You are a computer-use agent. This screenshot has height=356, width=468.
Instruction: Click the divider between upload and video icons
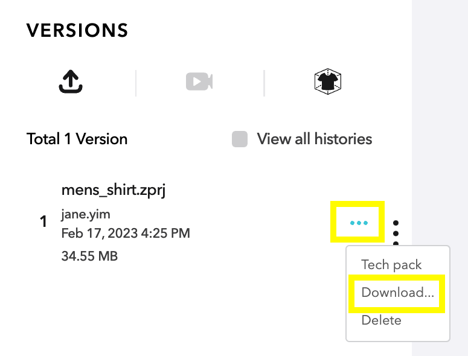(x=136, y=83)
